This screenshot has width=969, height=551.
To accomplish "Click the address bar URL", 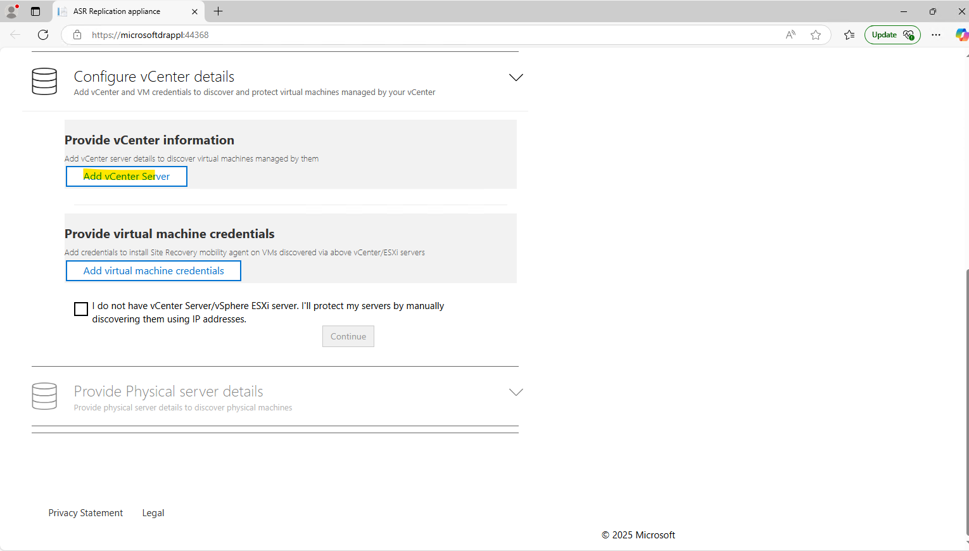I will click(150, 35).
